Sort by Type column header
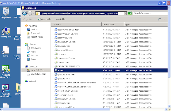The image size is (171, 111). coord(146,24)
